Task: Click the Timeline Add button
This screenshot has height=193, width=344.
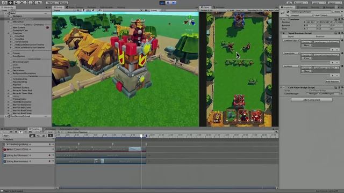Action: [6, 136]
